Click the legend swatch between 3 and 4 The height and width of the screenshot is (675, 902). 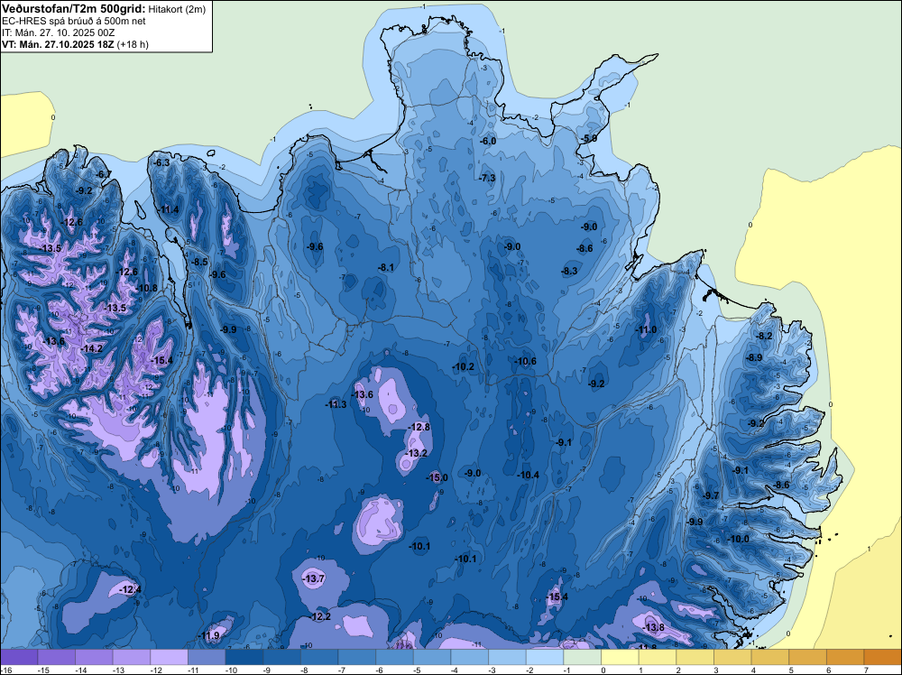pyautogui.click(x=732, y=657)
